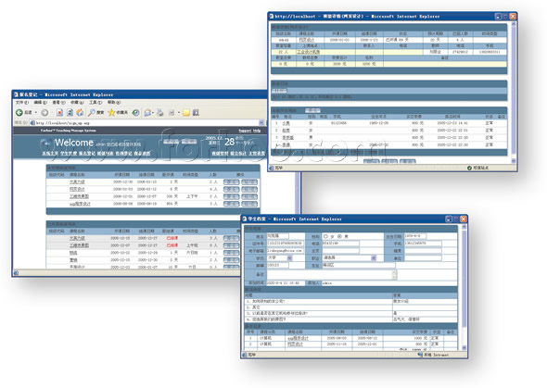Expand the 职业 occupation dropdown
Screen dimensions: 547x388
pyautogui.click(x=374, y=258)
